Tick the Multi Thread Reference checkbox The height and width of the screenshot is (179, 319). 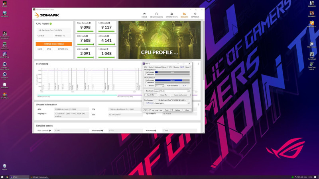pos(146,83)
